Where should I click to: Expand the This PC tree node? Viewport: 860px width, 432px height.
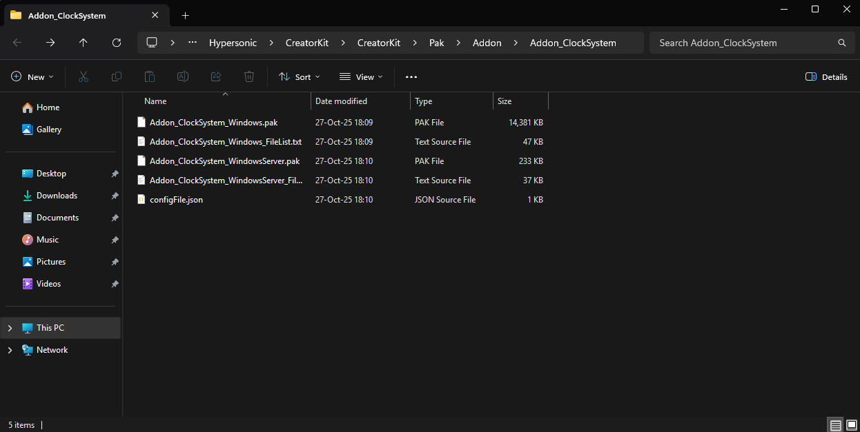coord(10,328)
